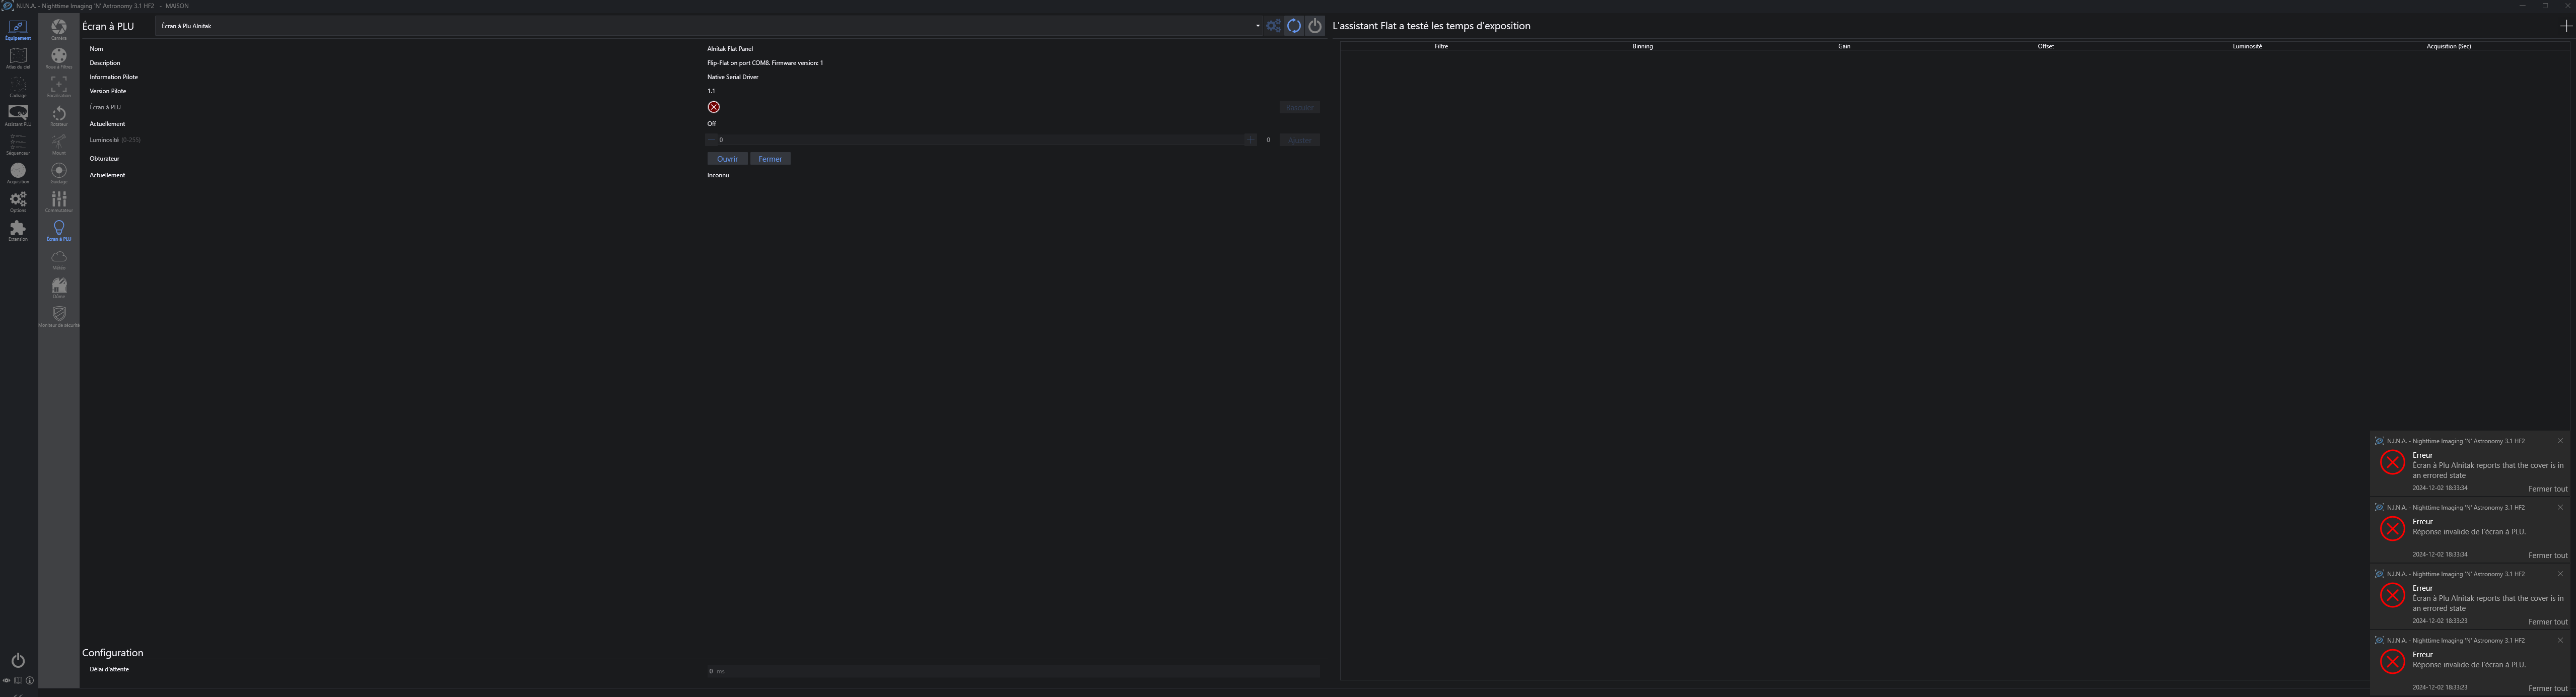Click Fermer tout on bottom notification
Viewport: 2576px width, 697px height.
pyautogui.click(x=2547, y=688)
